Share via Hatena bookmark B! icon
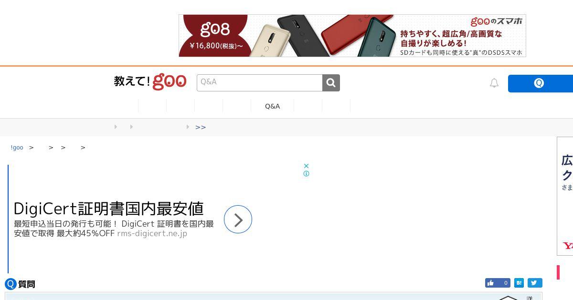 [x=519, y=283]
